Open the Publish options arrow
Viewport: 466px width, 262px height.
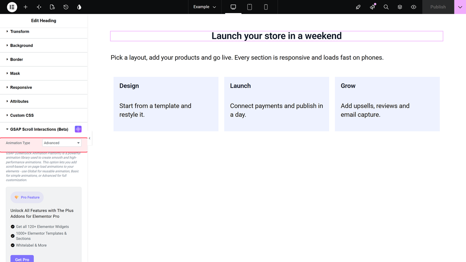point(460,7)
